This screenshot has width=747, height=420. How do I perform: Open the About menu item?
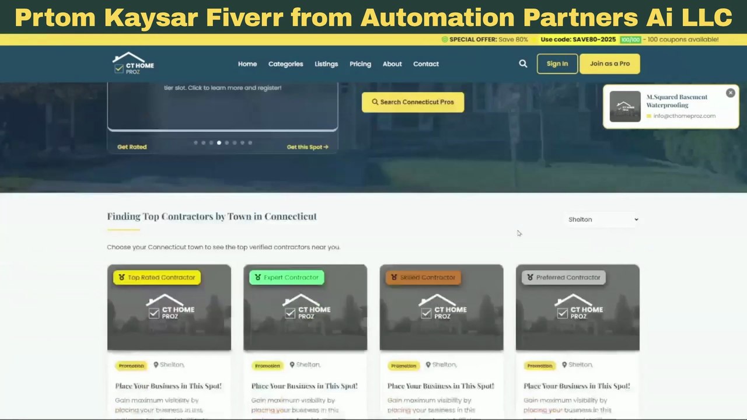392,64
